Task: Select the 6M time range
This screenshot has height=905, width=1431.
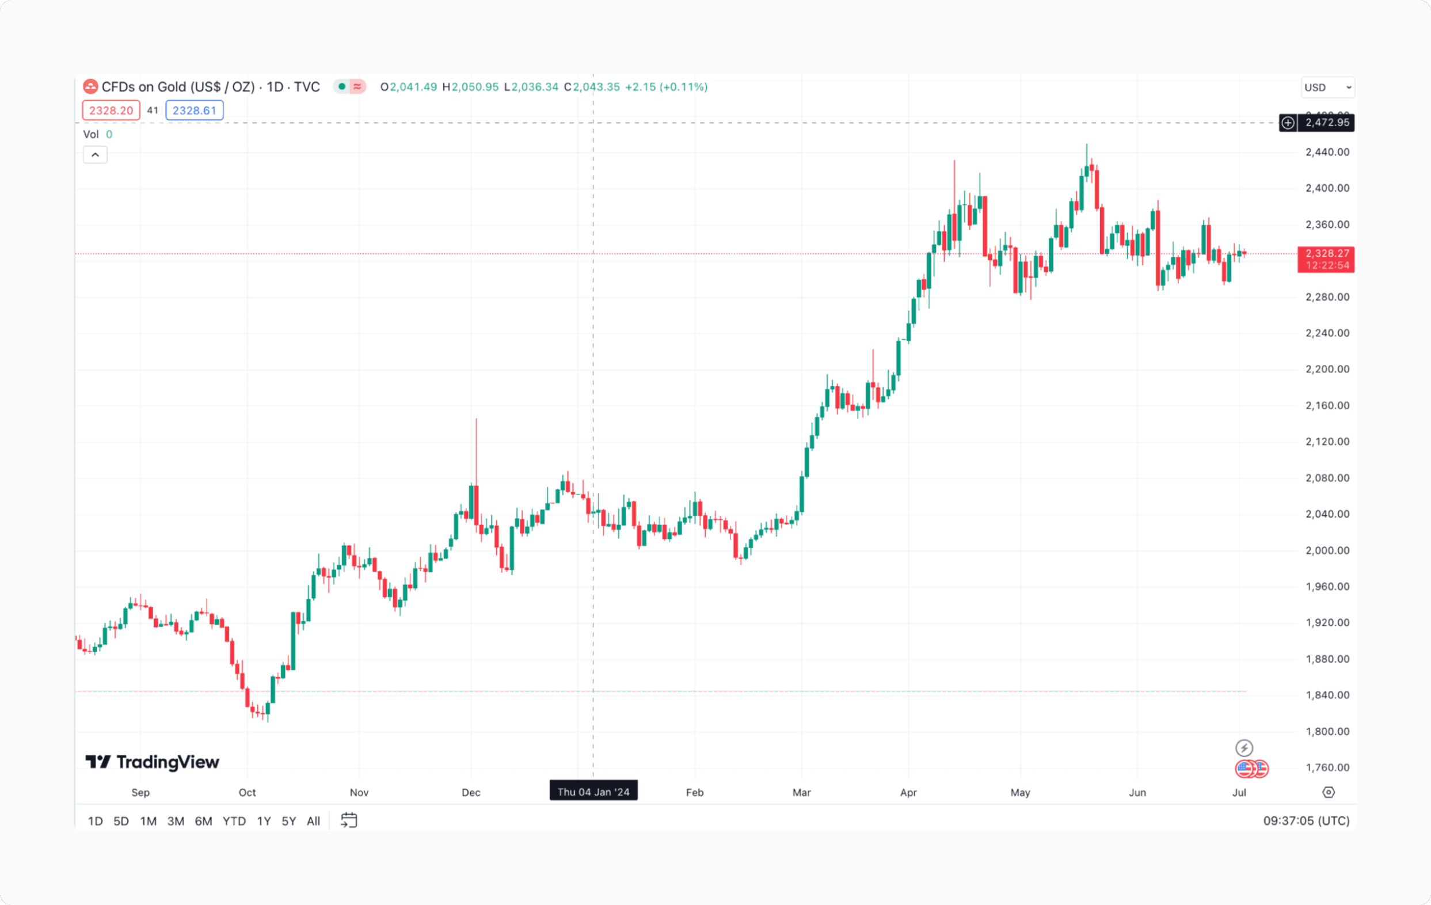Action: pyautogui.click(x=204, y=821)
